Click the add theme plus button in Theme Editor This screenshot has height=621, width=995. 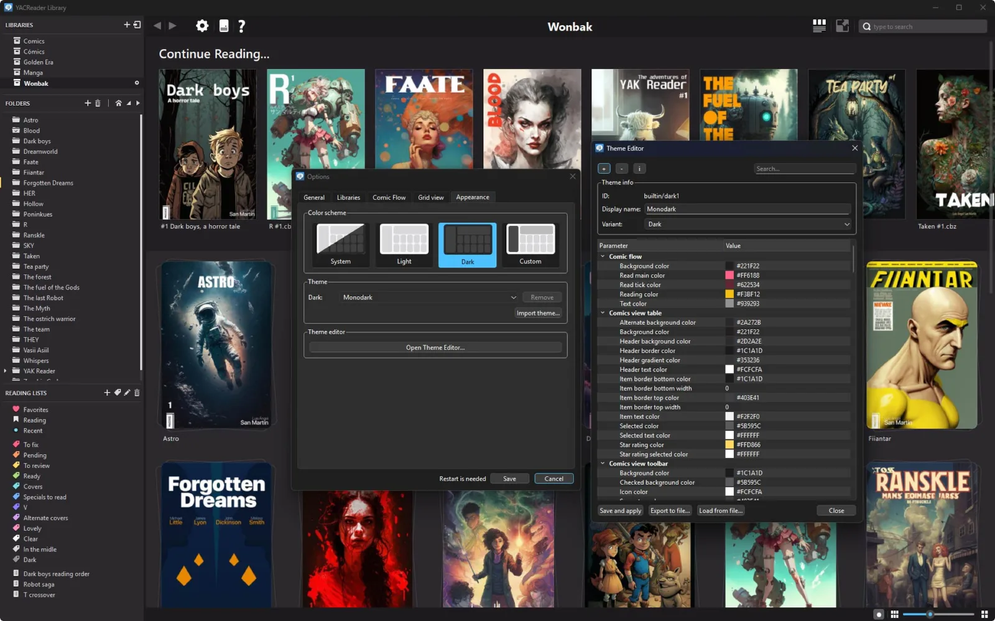click(x=604, y=169)
